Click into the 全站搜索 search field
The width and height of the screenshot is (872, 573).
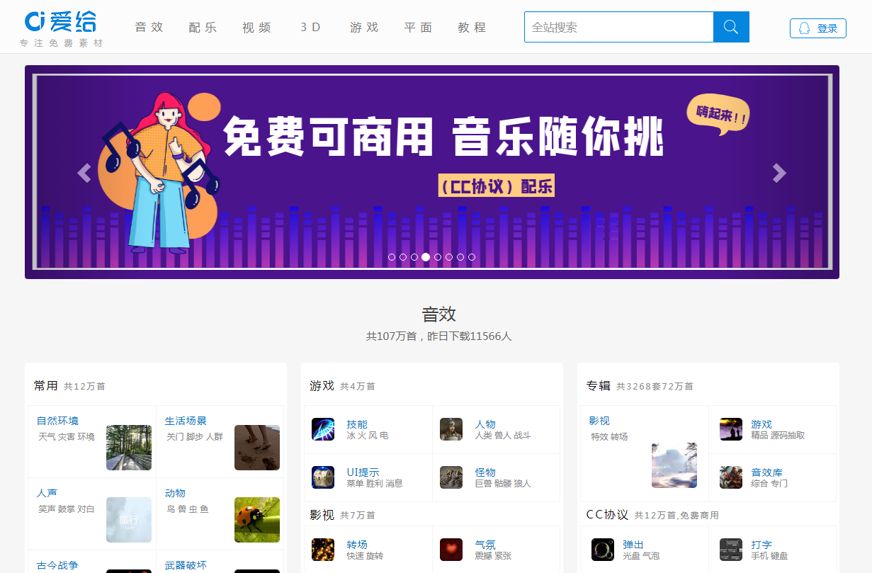tap(619, 27)
